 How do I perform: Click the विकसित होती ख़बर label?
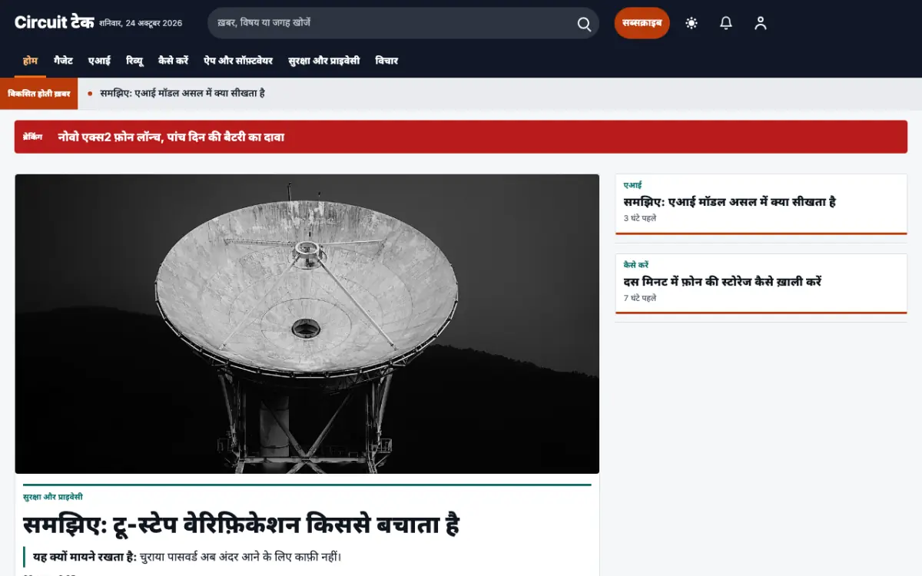pos(38,94)
